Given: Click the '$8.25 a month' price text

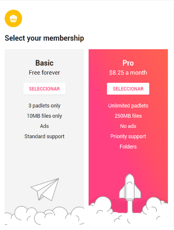Looking at the screenshot, I should (128, 73).
